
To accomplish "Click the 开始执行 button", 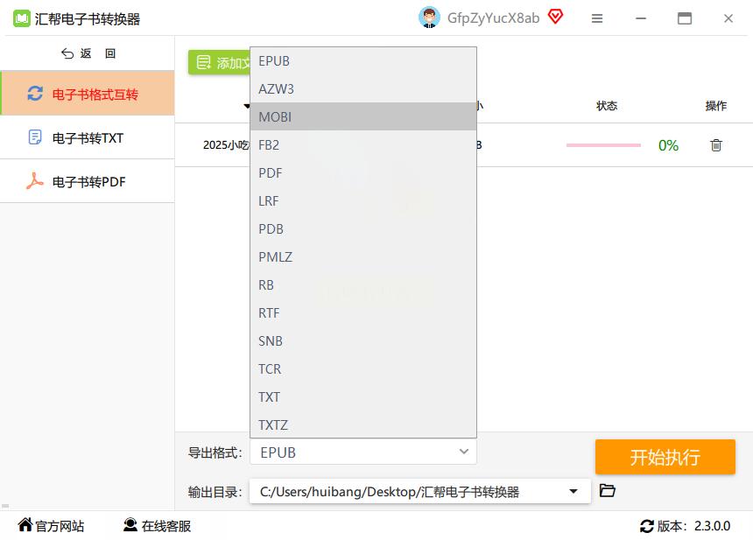I will [665, 457].
